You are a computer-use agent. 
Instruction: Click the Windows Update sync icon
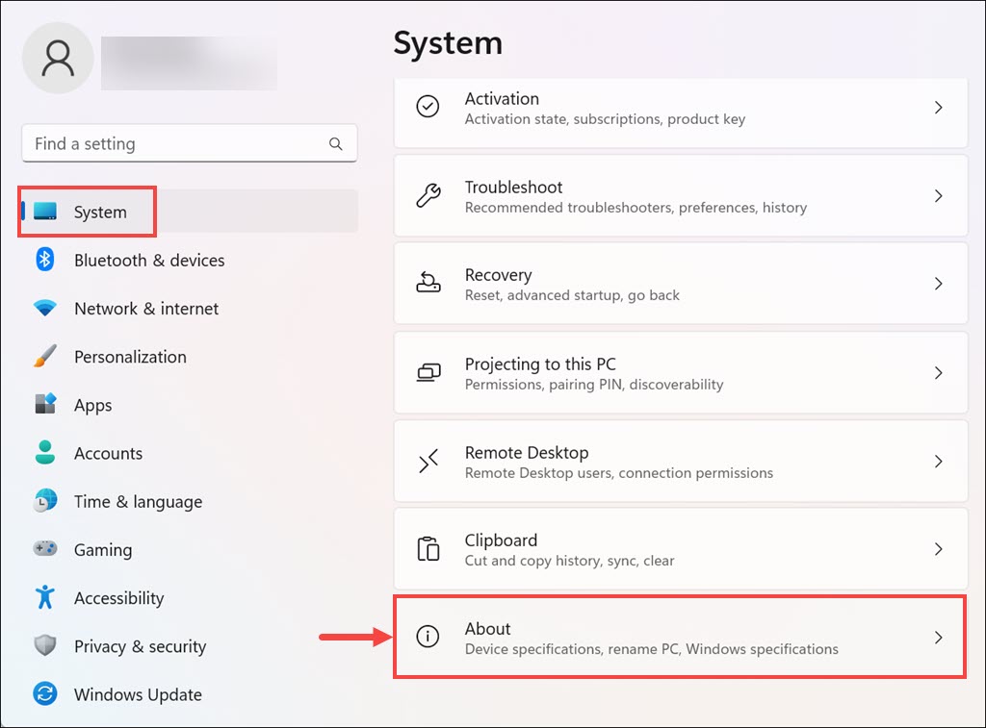[45, 694]
